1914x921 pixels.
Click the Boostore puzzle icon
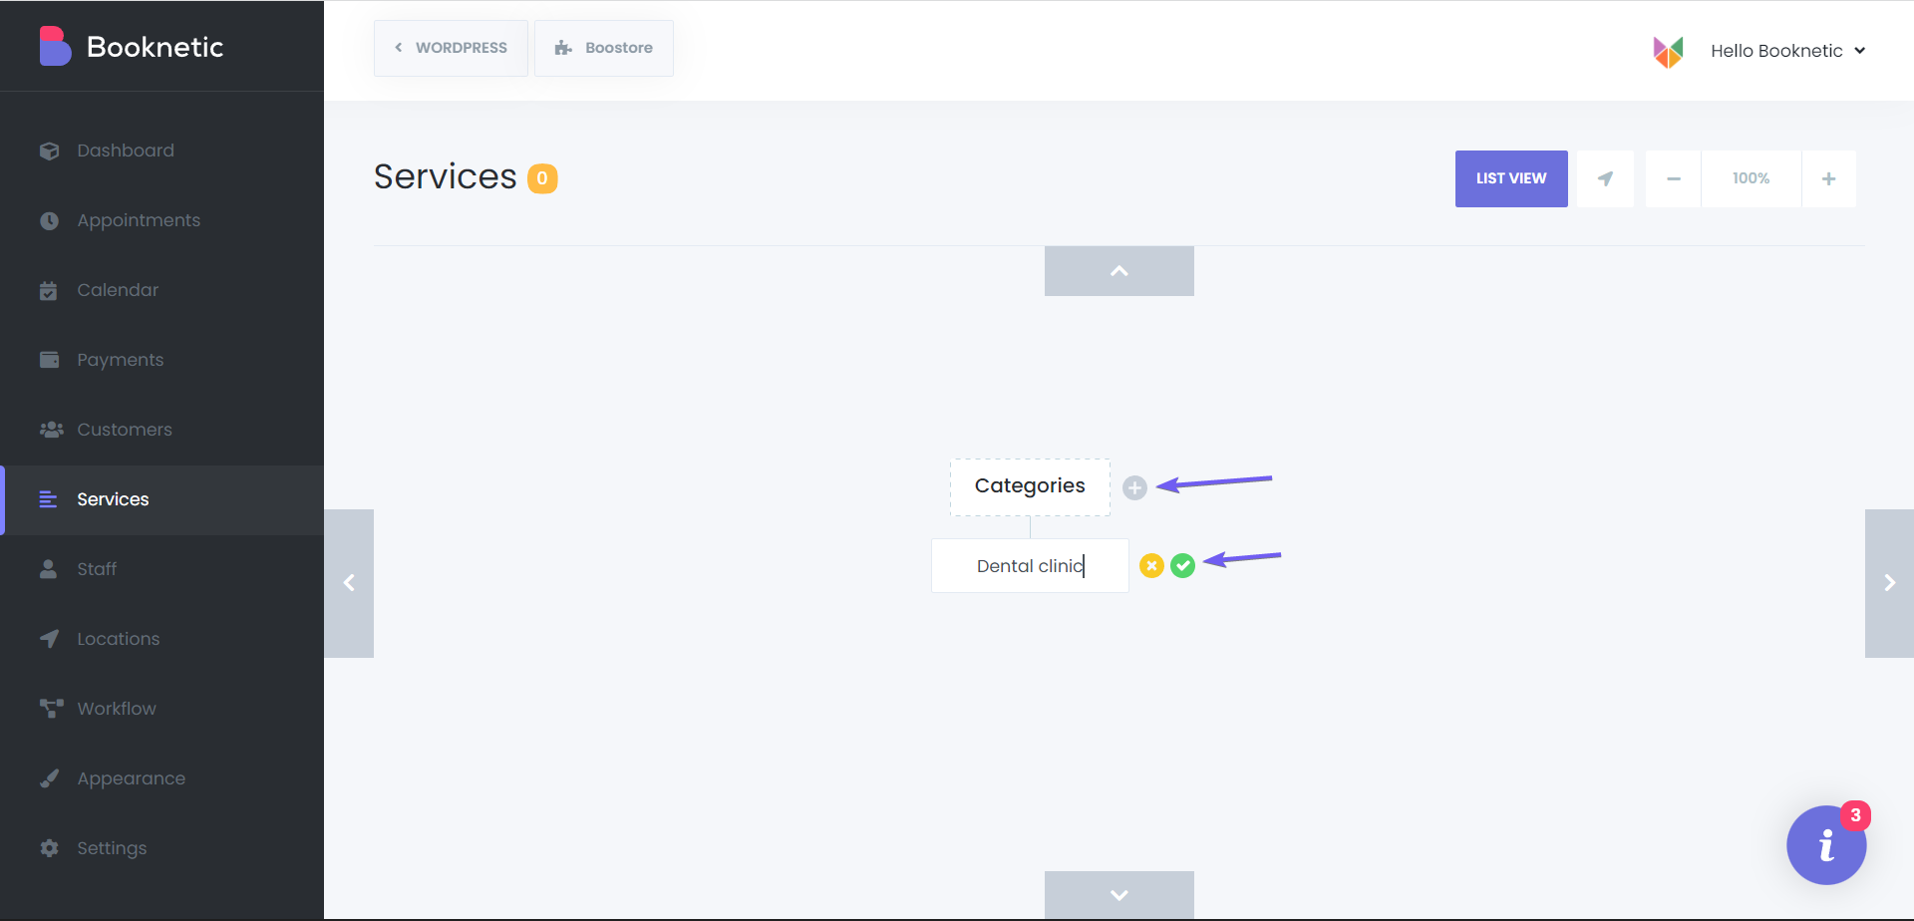click(563, 48)
